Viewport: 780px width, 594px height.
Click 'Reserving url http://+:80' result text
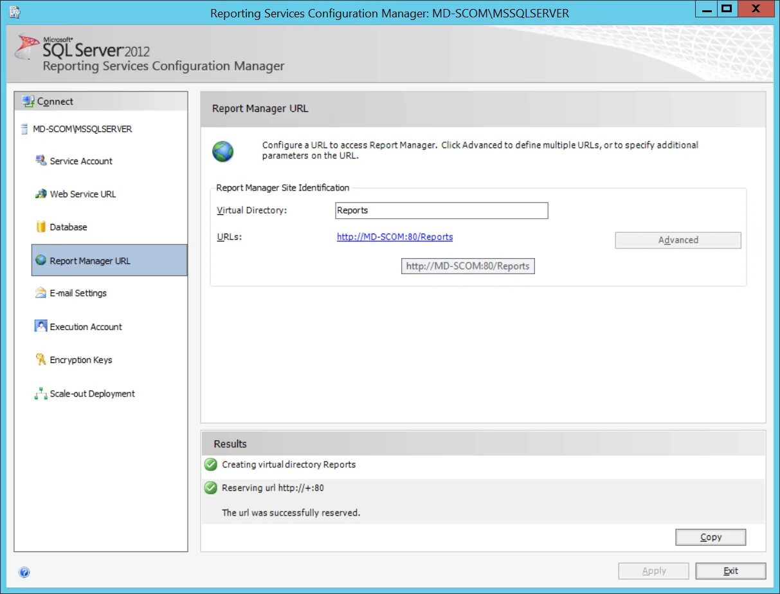(x=273, y=488)
